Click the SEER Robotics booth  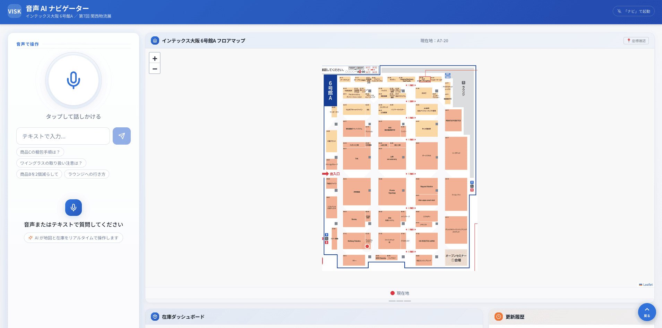(381, 257)
